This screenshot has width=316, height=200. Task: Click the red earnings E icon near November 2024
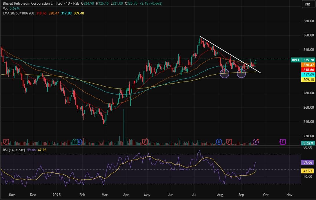click(6, 142)
